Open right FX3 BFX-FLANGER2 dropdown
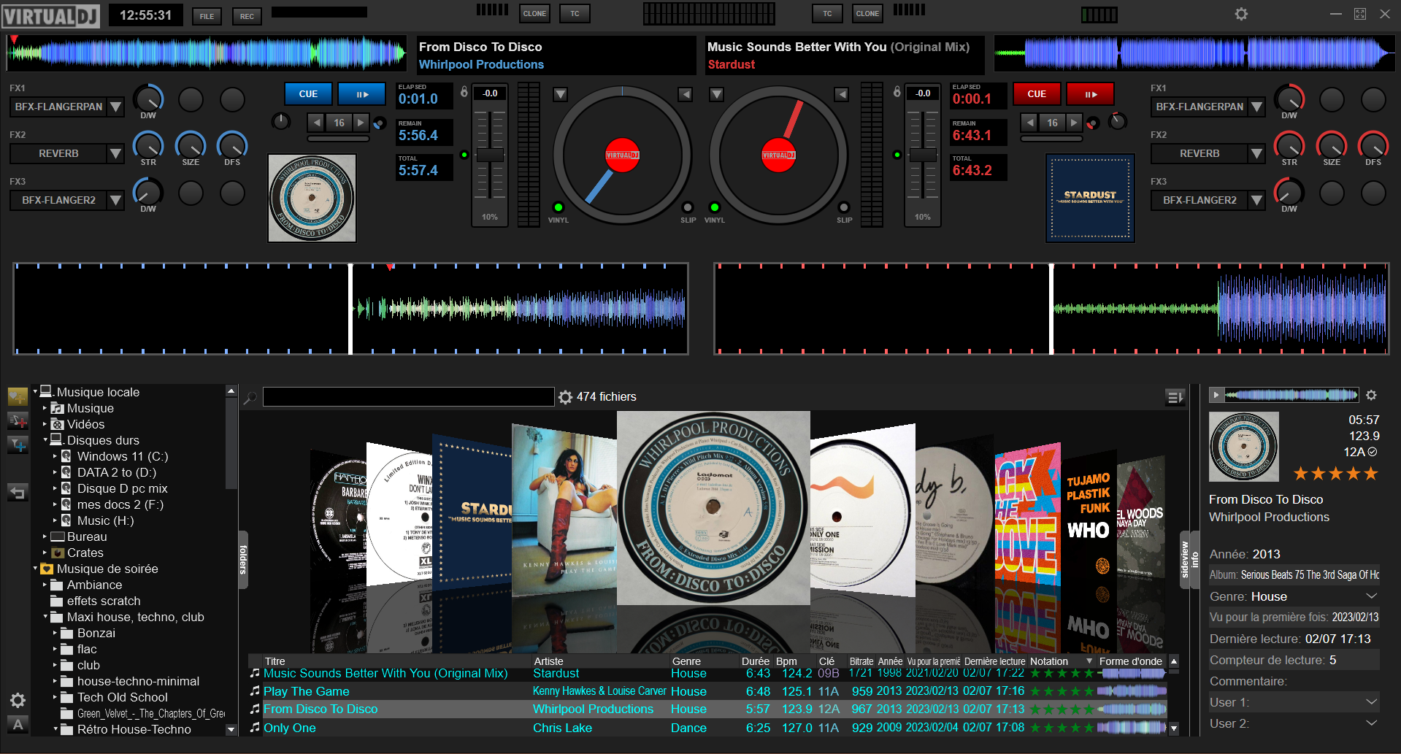The width and height of the screenshot is (1401, 754). (x=1256, y=200)
